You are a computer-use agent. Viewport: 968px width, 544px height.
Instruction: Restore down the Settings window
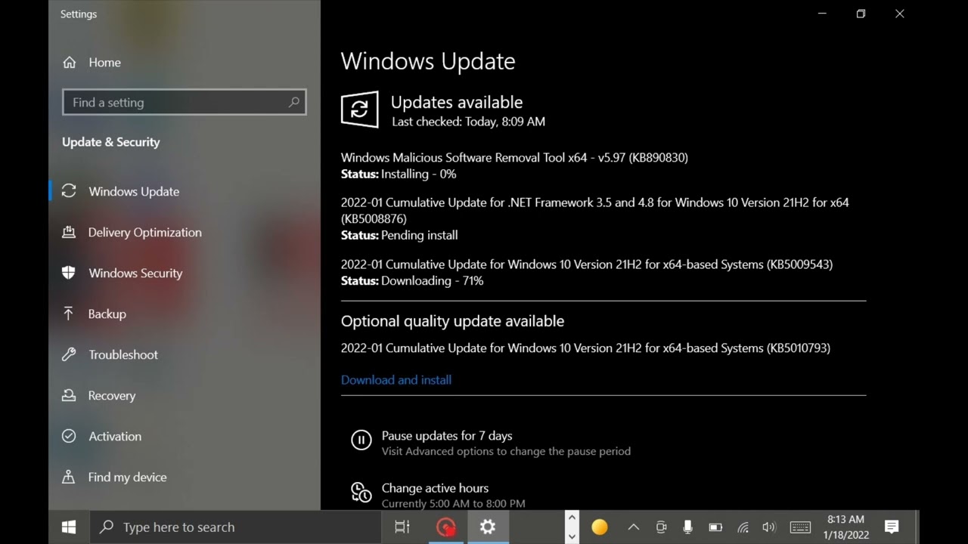point(861,14)
